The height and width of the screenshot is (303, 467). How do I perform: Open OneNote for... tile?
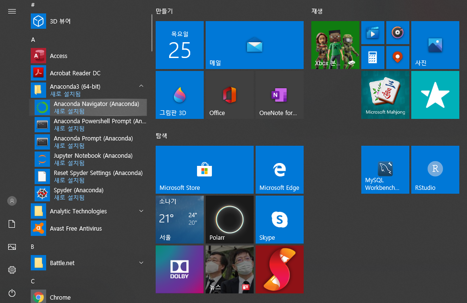tap(280, 95)
